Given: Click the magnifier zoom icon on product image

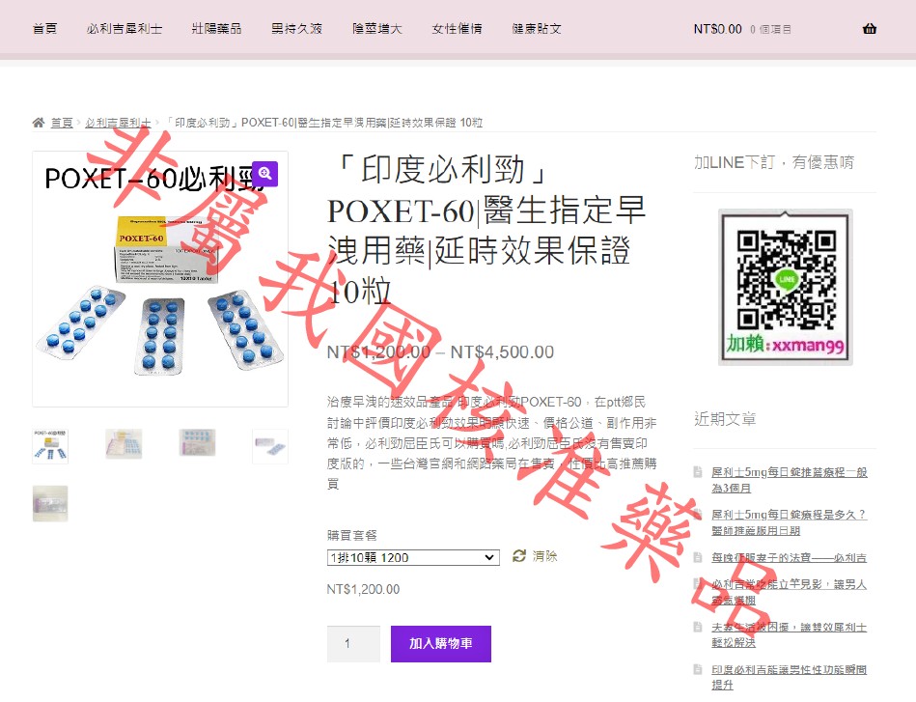Looking at the screenshot, I should click(265, 174).
